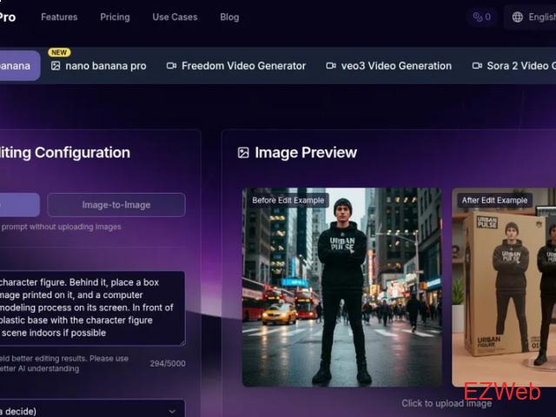Click inside the prompt text area
Image resolution: width=556 pixels, height=417 pixels.
91,308
